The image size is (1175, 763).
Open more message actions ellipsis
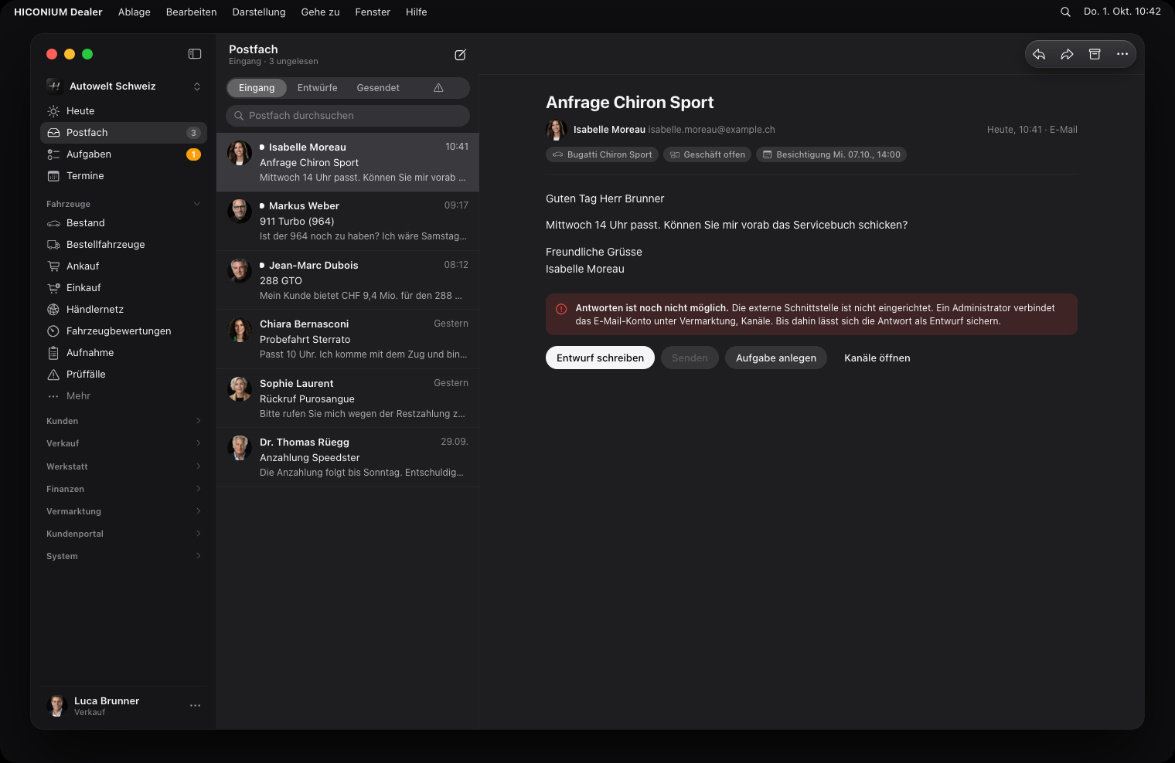click(1122, 54)
